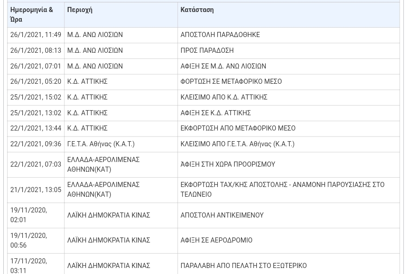This screenshot has width=413, height=274.
Task: Click the date cell '22/1/2021, 09:36'
Action: [36, 144]
